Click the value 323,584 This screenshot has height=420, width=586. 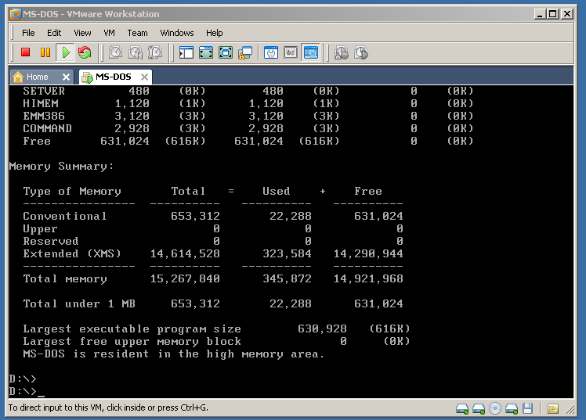pyautogui.click(x=287, y=253)
